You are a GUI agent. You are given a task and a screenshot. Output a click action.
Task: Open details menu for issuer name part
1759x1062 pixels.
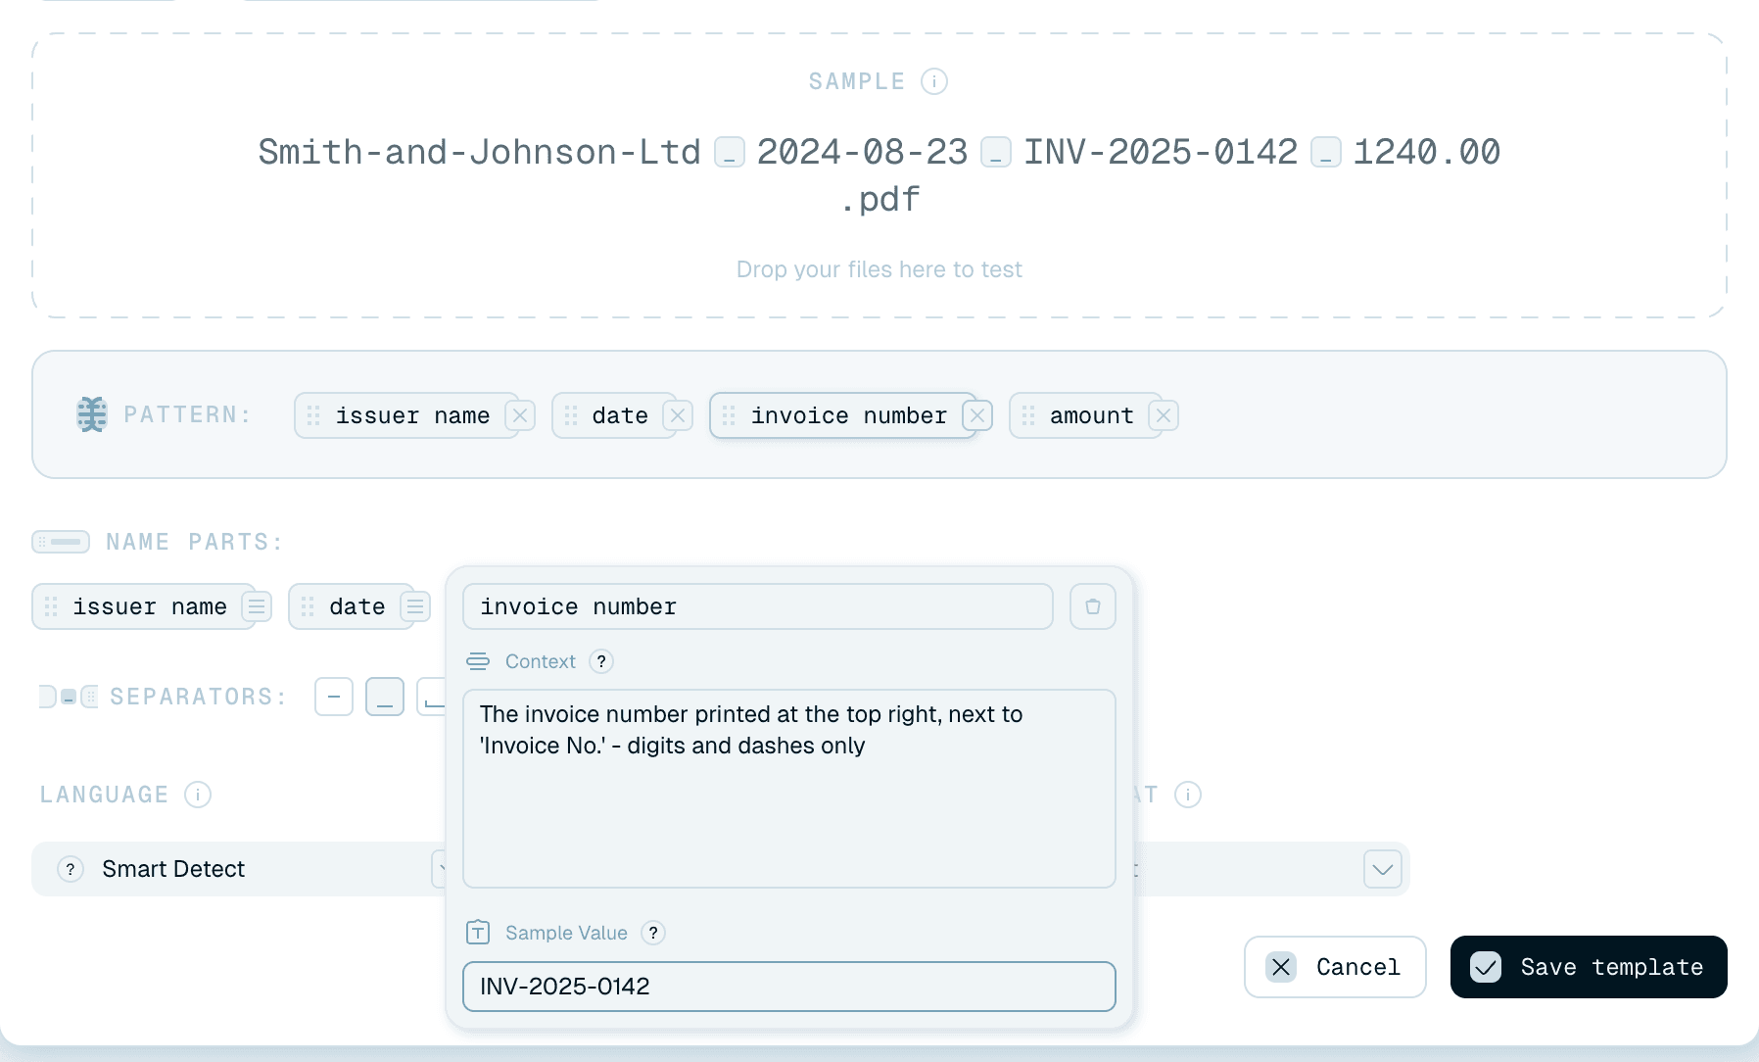(x=257, y=606)
